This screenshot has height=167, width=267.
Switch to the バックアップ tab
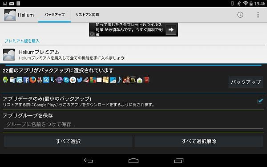pos(54,15)
